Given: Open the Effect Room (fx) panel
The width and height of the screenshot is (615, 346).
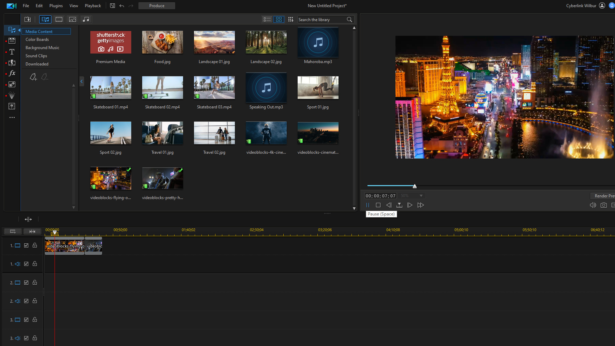Looking at the screenshot, I should point(12,73).
